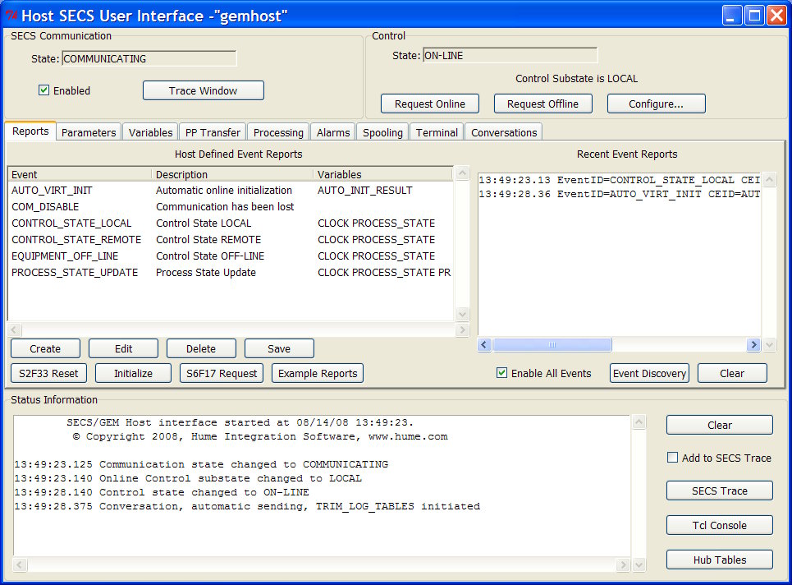Click the Description column header
Screen dimensions: 792x585
point(232,174)
